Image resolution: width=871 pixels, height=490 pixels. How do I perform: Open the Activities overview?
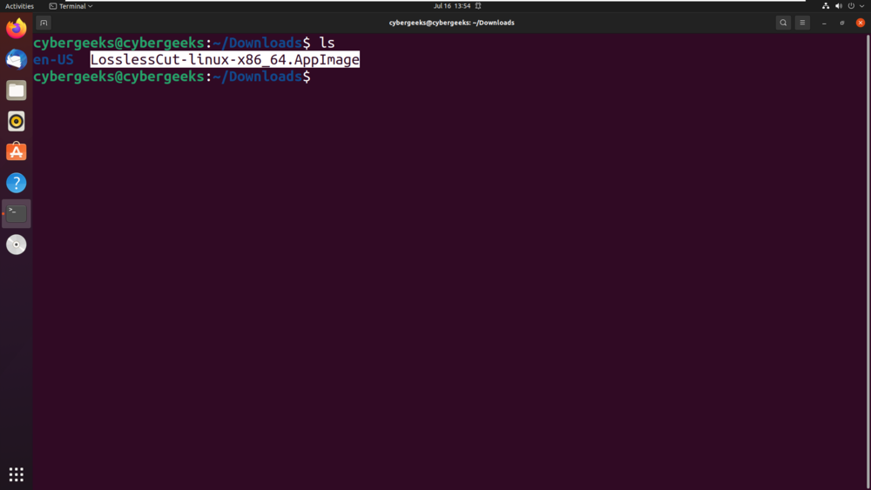point(19,6)
